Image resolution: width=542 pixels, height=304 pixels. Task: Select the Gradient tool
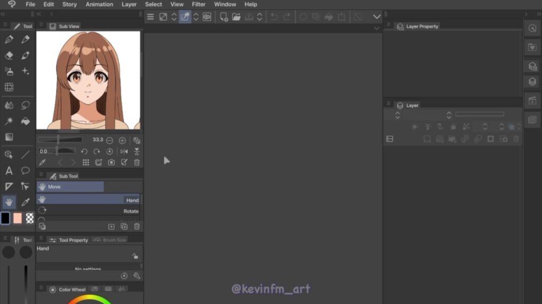(x=9, y=137)
